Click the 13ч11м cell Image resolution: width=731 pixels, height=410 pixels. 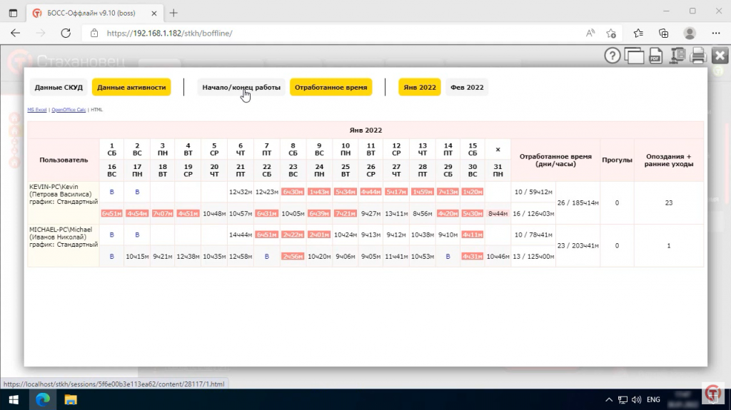(396, 213)
